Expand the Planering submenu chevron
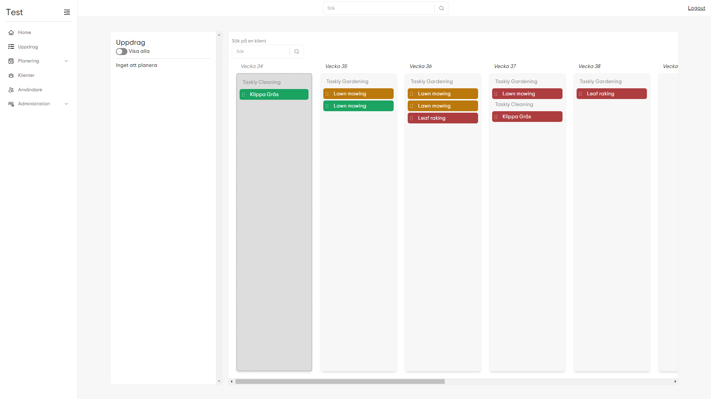Screen dimensions: 711x399 (x=66, y=61)
